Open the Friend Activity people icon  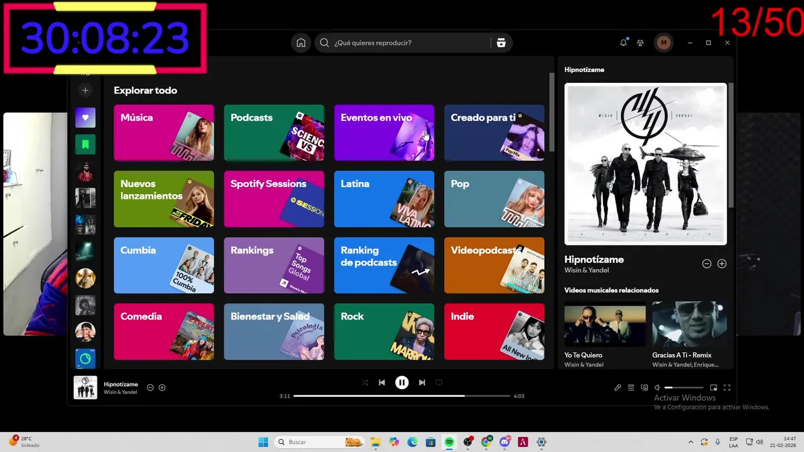click(x=640, y=43)
